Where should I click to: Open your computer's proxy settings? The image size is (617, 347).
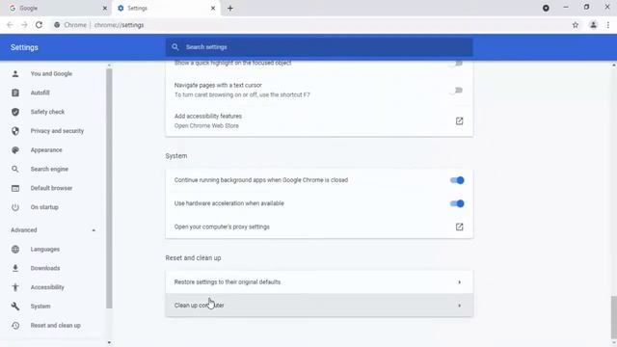(319, 227)
